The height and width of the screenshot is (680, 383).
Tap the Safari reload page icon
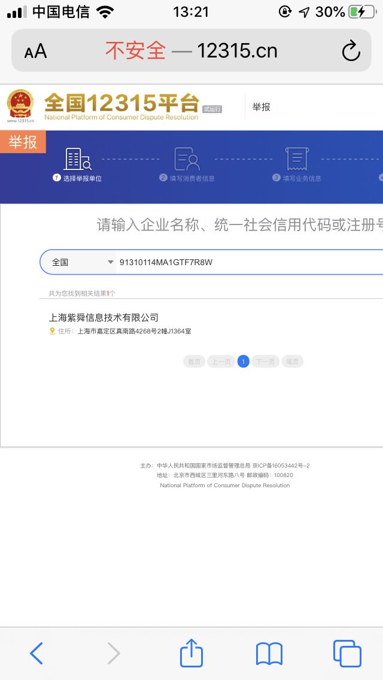coord(351,51)
